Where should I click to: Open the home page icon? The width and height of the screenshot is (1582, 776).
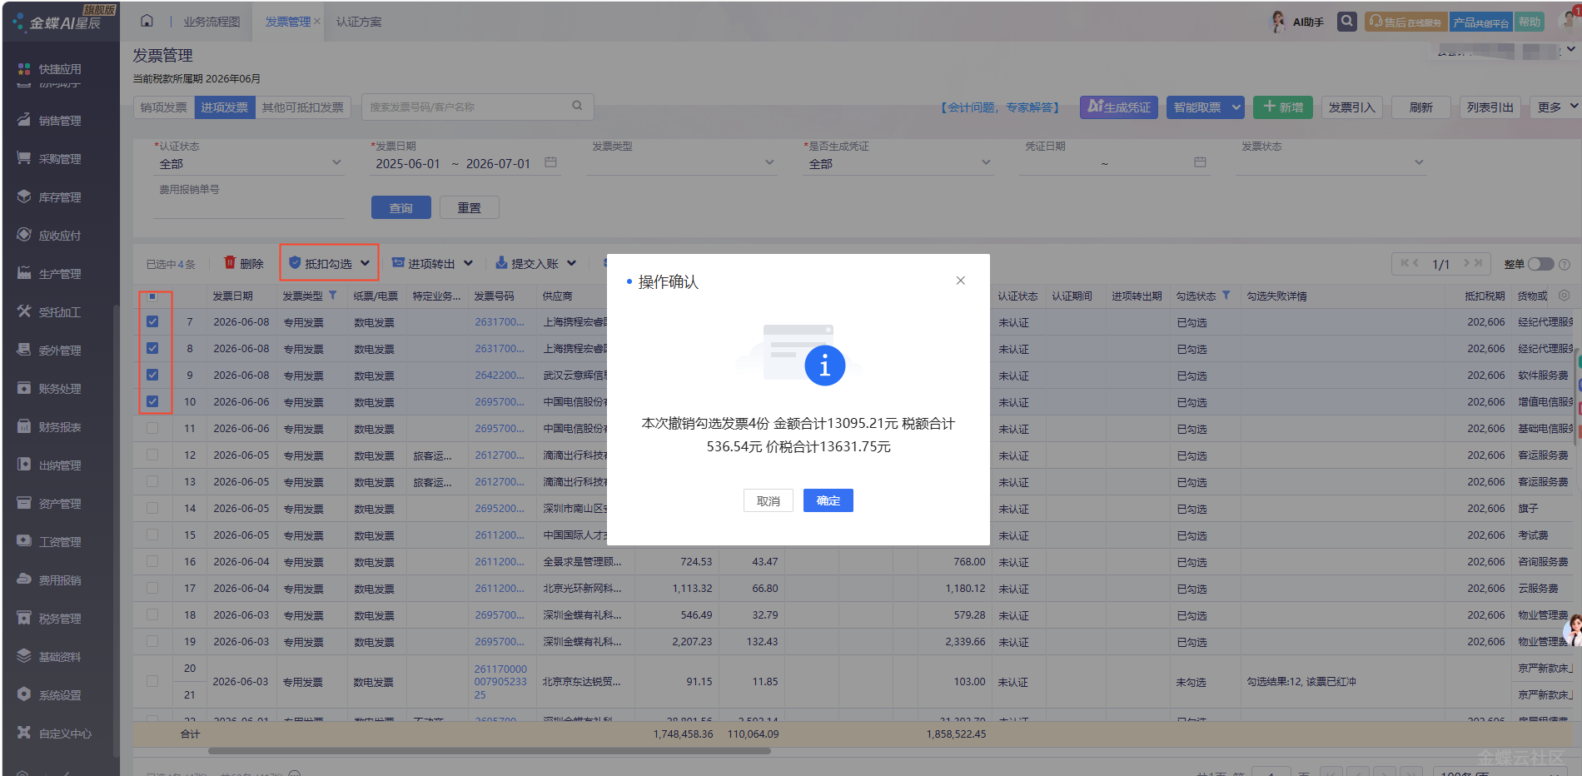pos(147,21)
